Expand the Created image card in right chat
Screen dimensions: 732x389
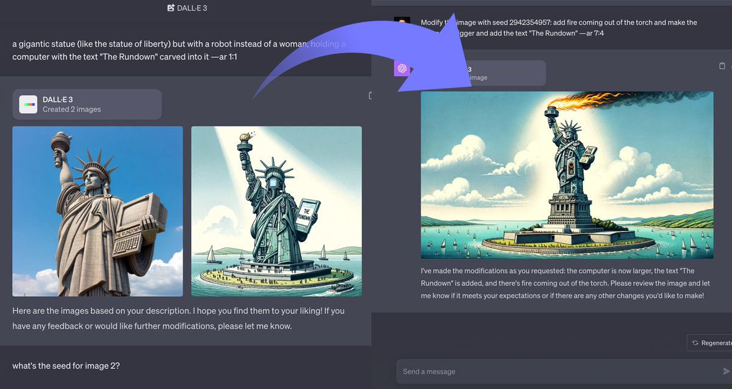coord(481,73)
